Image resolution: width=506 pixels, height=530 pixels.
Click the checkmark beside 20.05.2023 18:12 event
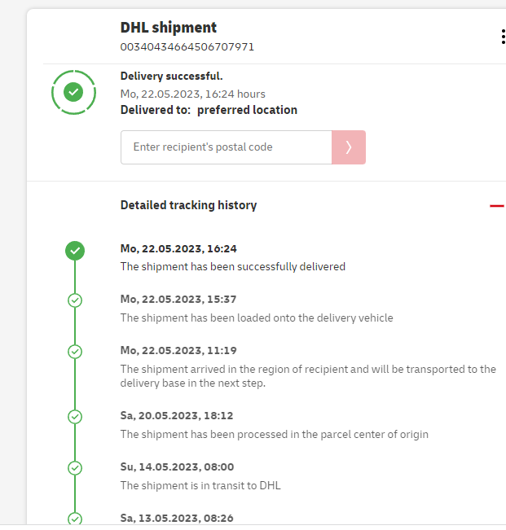pos(75,417)
